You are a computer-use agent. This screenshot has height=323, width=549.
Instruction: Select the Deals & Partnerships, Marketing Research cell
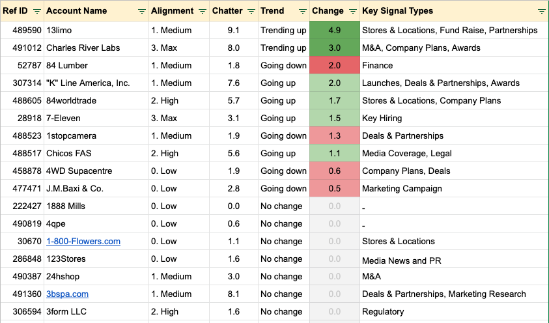tap(454, 294)
